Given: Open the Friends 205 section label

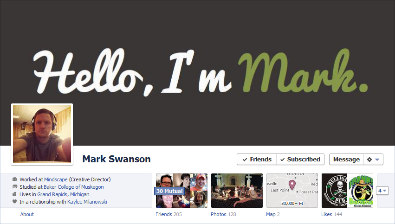Looking at the screenshot, I should point(168,214).
